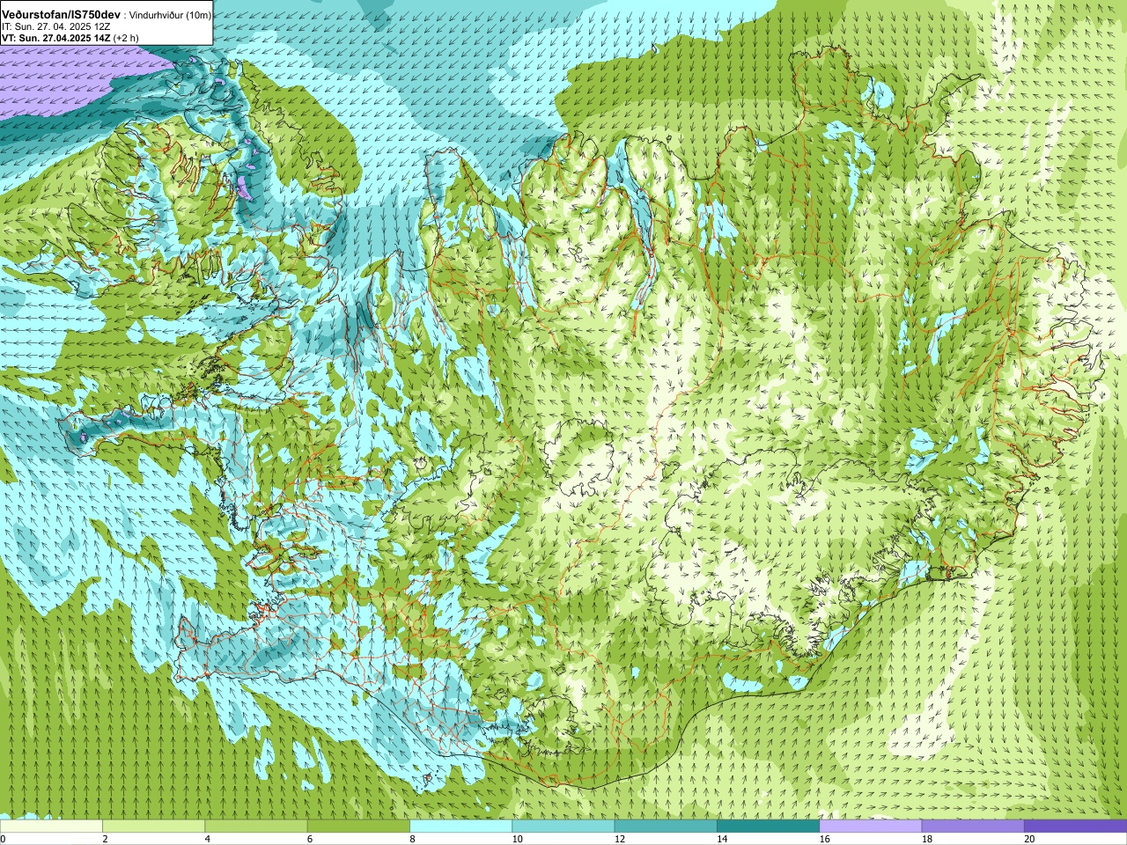Click the 14–16 dark teal legend swatch
1127x845 pixels.
(x=768, y=827)
